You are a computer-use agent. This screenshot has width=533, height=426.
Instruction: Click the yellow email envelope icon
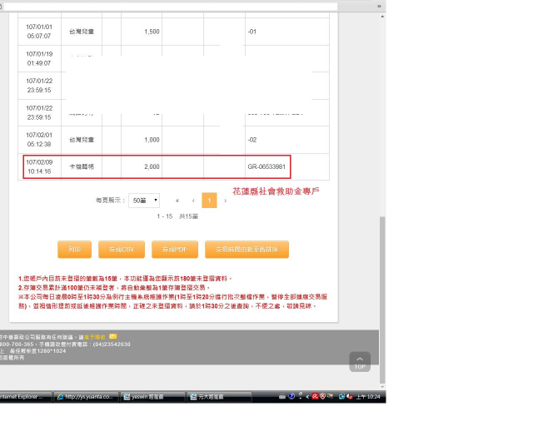click(113, 336)
